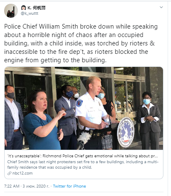Image resolution: width=171 pixels, height=196 pixels.
Task: Click the black cat profile avatar
Action: click(11, 11)
